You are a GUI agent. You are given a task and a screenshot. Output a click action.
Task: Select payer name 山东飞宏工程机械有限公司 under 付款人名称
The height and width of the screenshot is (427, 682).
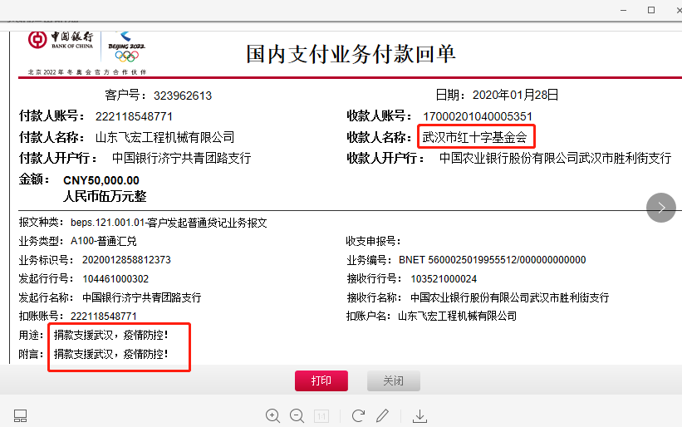[x=164, y=137]
